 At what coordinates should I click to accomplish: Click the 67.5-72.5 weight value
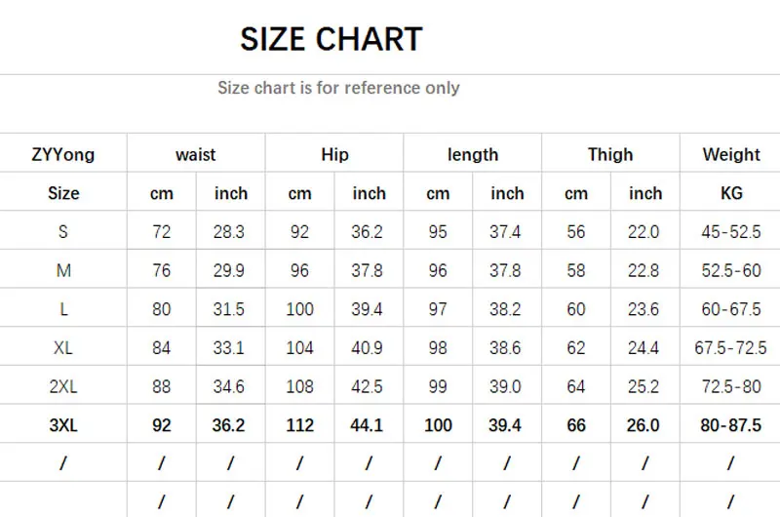[731, 348]
